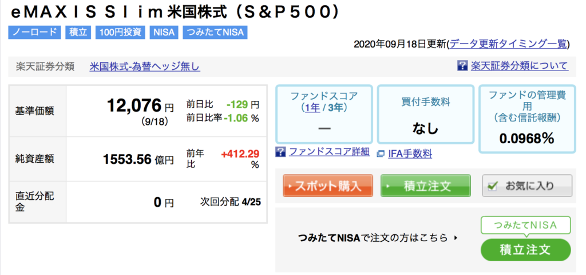Toggle the お気に入り checkbox
This screenshot has width=586, height=275.
pyautogui.click(x=492, y=186)
